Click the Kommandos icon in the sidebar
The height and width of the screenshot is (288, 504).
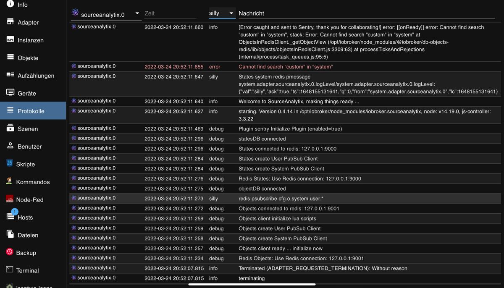(9, 181)
